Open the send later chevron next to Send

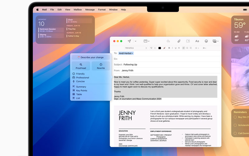pos(135,41)
